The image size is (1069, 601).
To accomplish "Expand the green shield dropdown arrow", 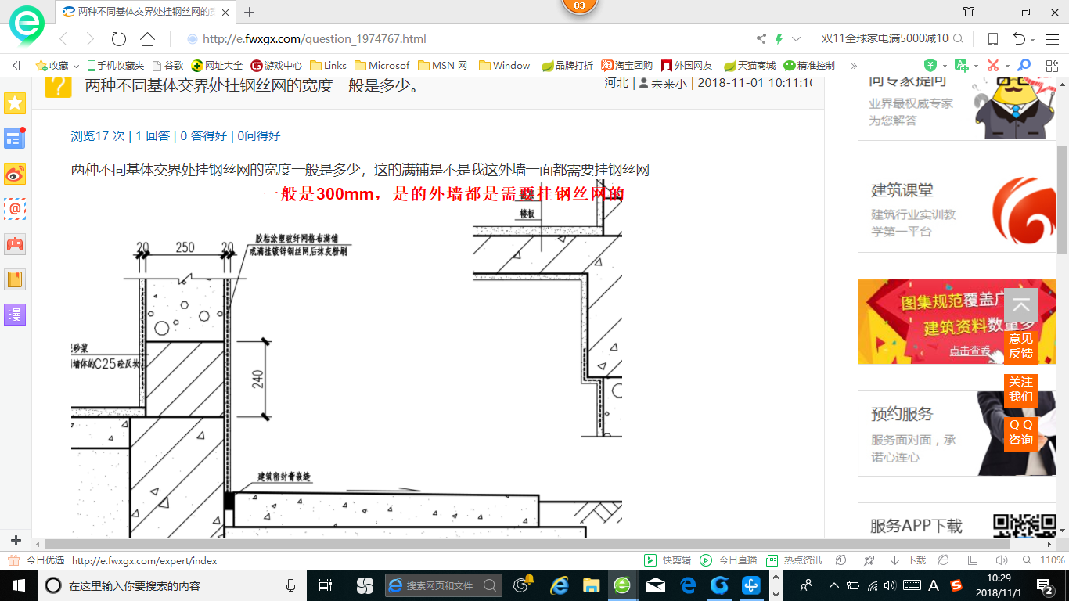I will tap(945, 67).
